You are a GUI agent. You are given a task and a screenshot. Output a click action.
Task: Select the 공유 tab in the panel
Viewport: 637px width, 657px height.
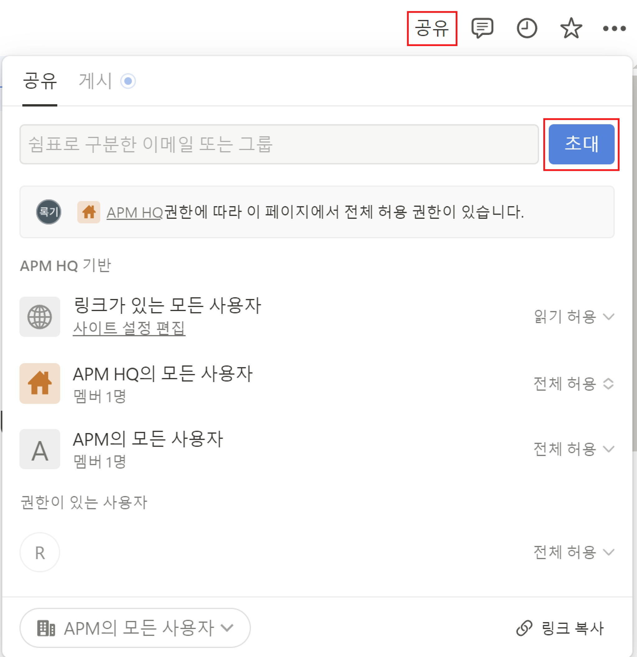point(40,81)
